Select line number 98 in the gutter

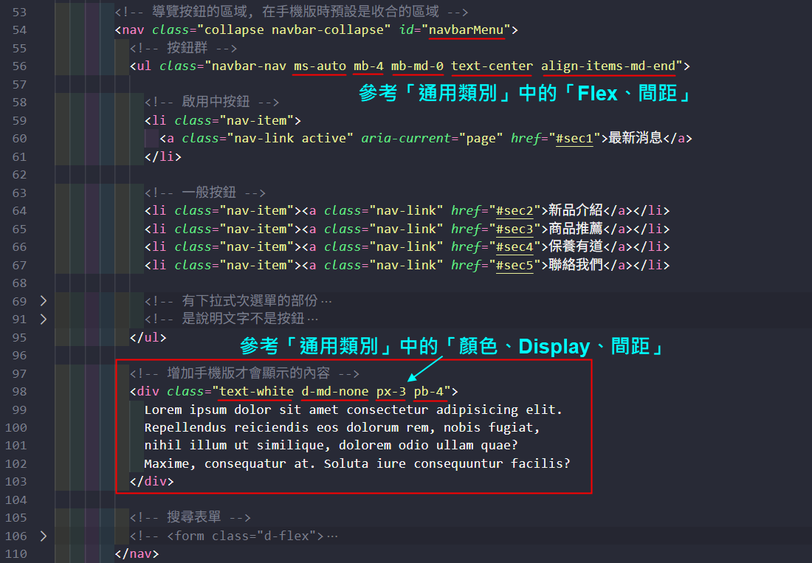coord(20,391)
